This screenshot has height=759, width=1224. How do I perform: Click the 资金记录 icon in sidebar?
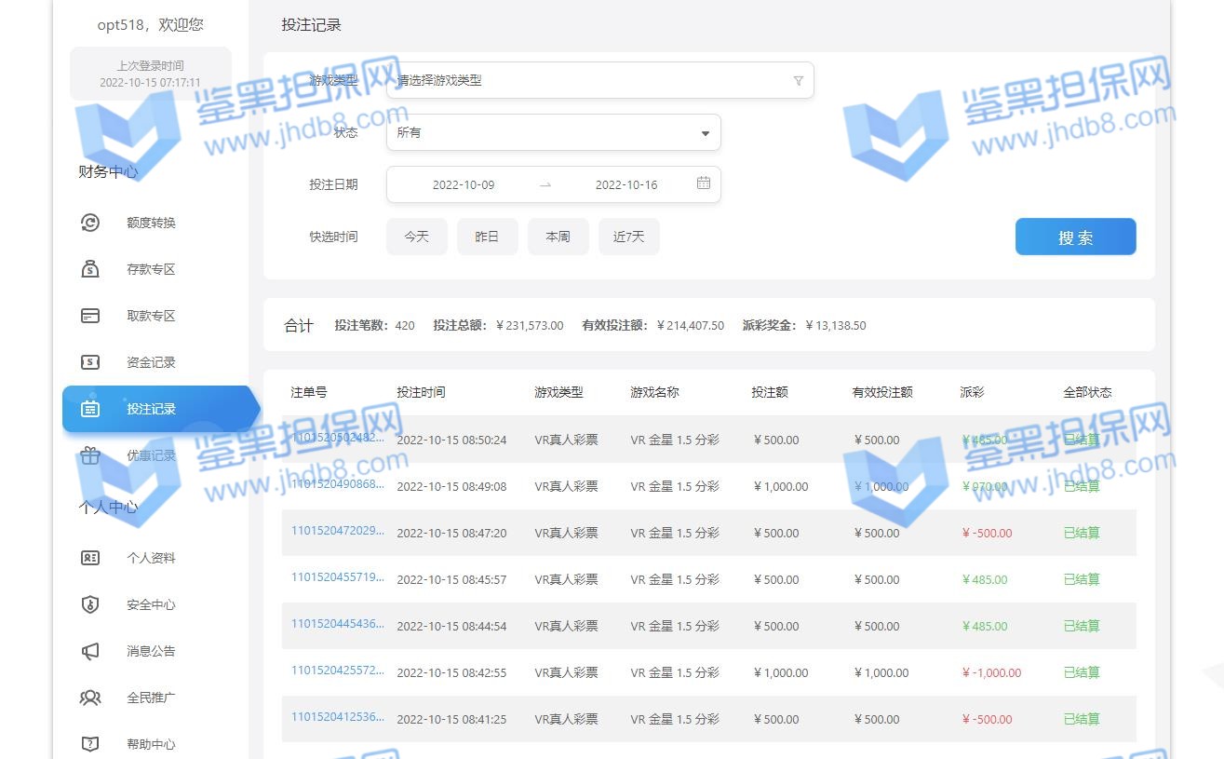[90, 362]
